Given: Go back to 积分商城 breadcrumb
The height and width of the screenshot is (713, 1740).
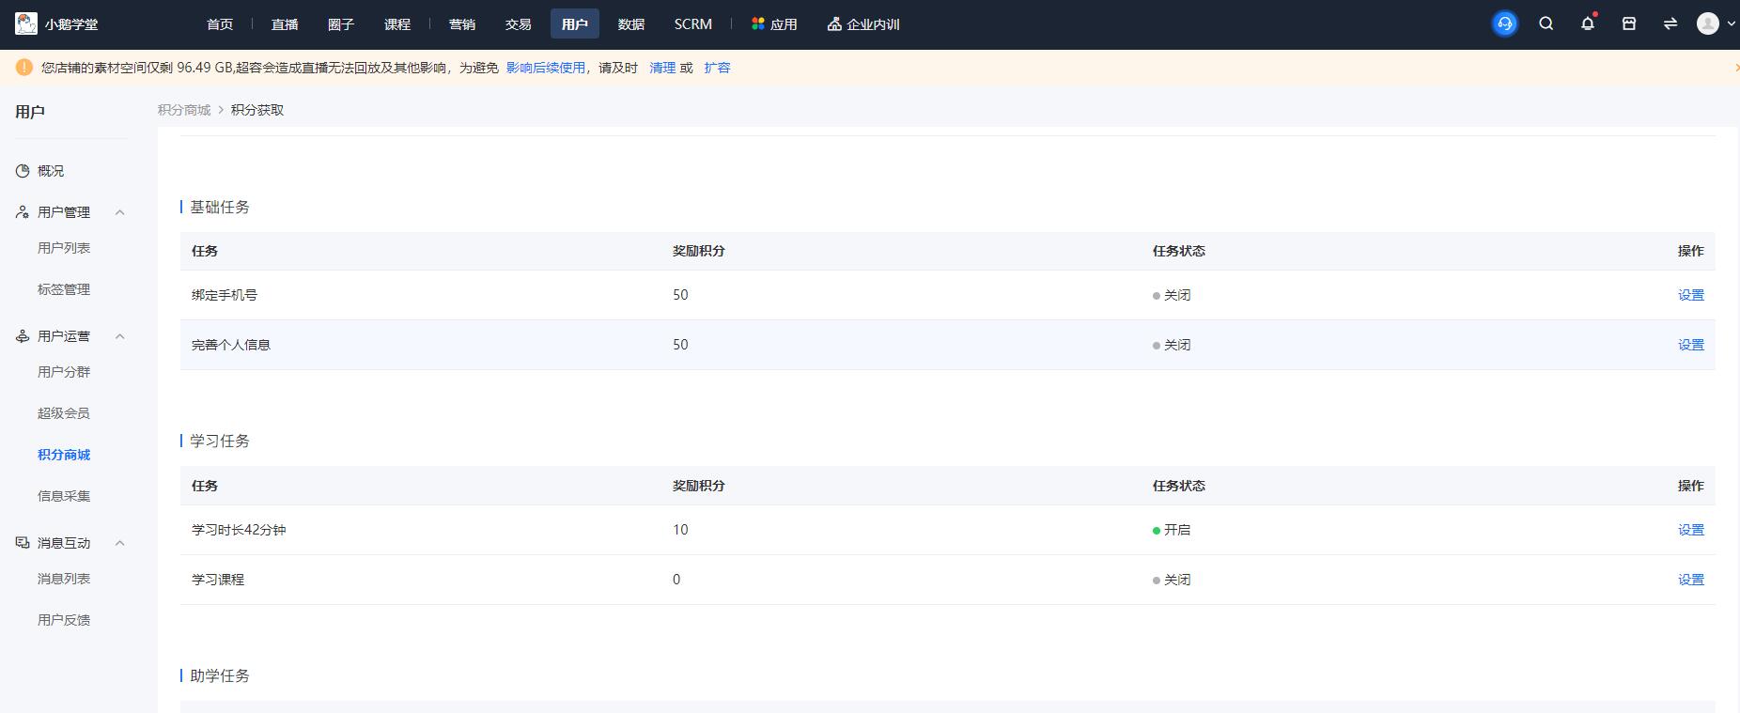Looking at the screenshot, I should [184, 110].
